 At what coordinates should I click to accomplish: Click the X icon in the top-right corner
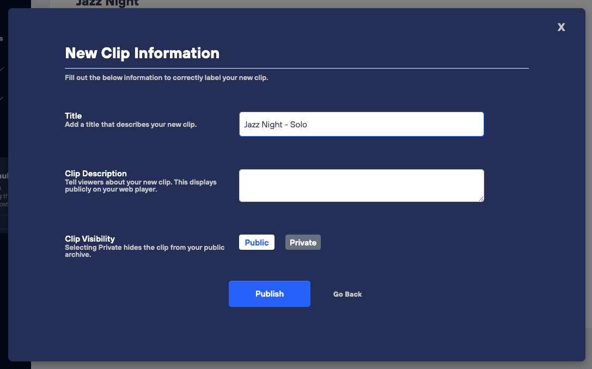pyautogui.click(x=561, y=27)
